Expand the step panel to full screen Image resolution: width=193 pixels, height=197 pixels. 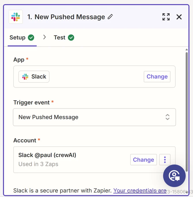pyautogui.click(x=166, y=17)
